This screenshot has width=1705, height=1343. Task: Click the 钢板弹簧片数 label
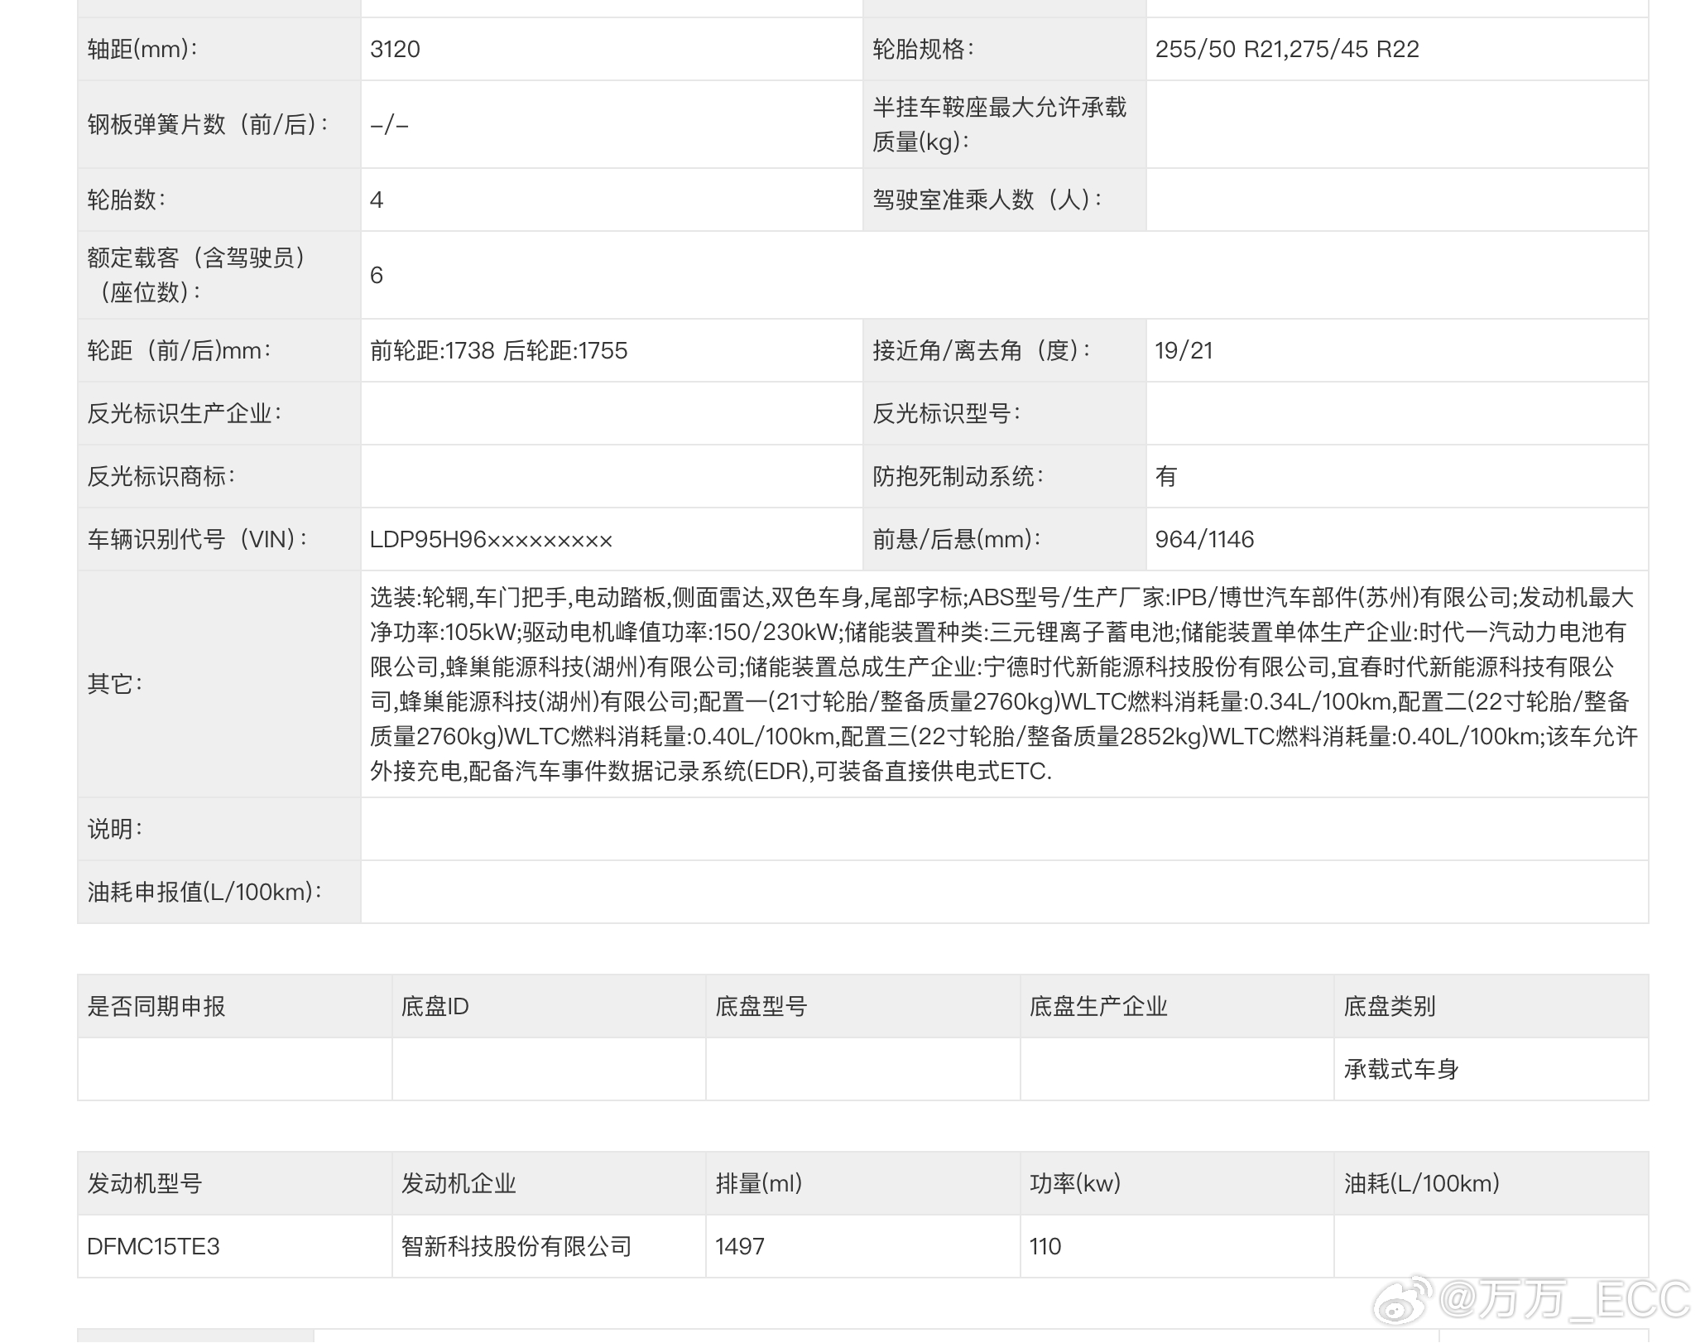209,125
